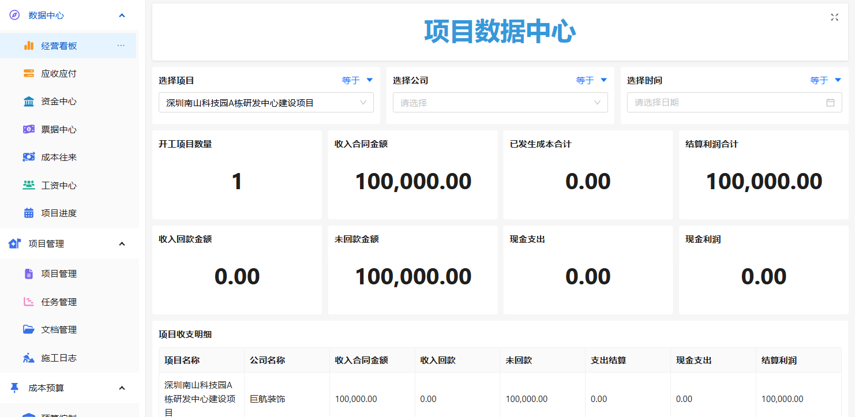The image size is (855, 417).
Task: Click the 收入合同金额 column header
Action: 361,360
